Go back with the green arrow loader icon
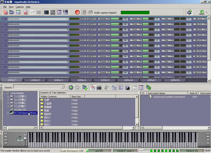Screen dimensions: 211x153 71,87
